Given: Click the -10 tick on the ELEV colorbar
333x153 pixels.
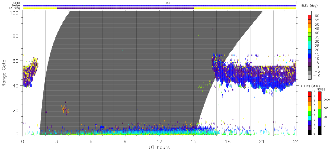Looking at the screenshot, I should tap(316, 76).
